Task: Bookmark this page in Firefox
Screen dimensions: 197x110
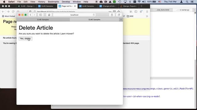Action: 119,12
